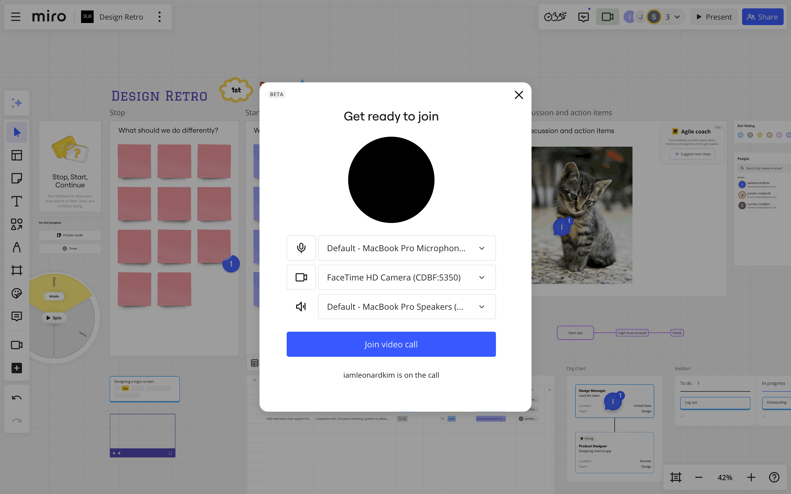Open the shapes tool
Image resolution: width=791 pixels, height=494 pixels.
tap(16, 225)
